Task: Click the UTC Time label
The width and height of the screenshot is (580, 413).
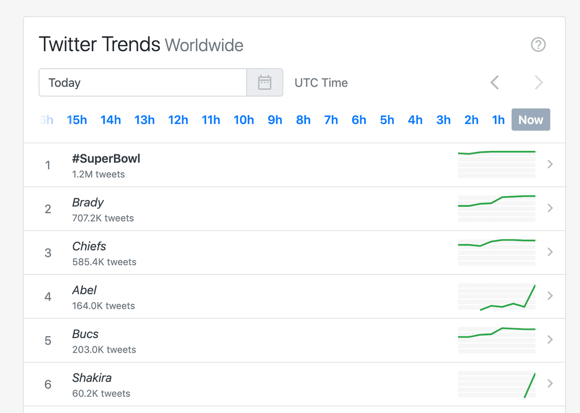Action: tap(321, 82)
